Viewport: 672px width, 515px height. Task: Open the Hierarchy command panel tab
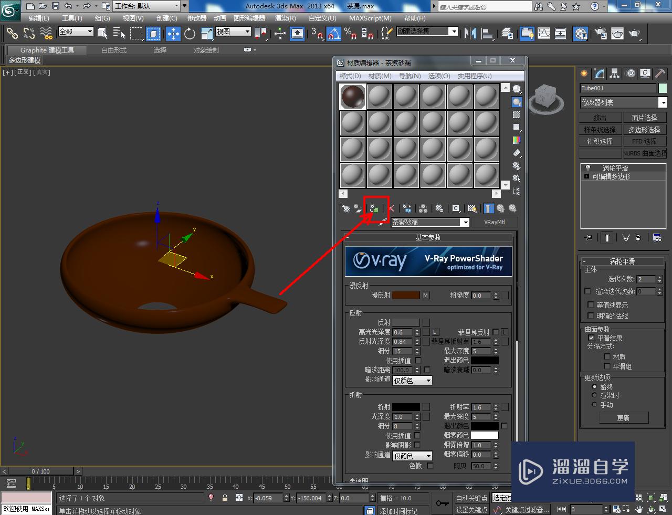tap(614, 73)
